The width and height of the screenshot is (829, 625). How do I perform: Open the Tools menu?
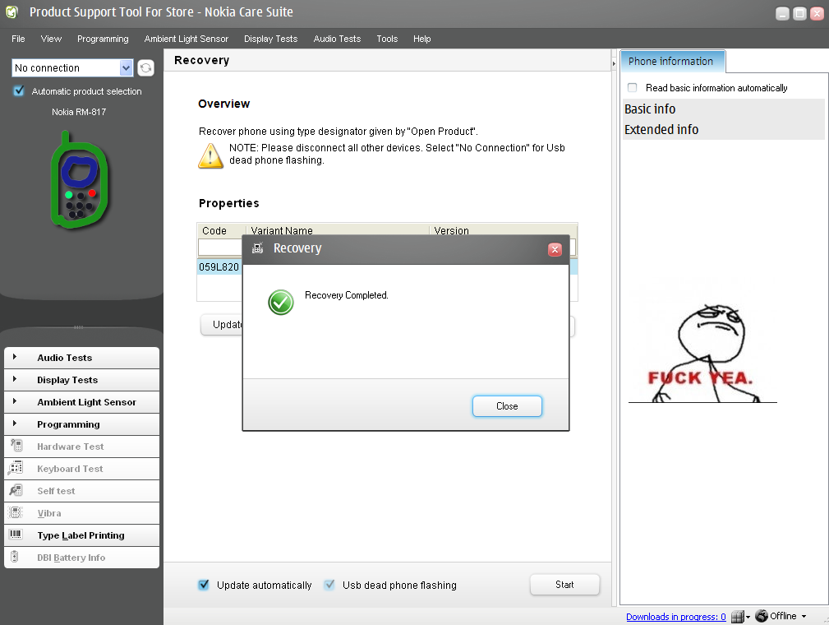(387, 39)
